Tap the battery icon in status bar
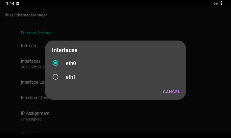The image size is (231, 138). [x=221, y=3]
